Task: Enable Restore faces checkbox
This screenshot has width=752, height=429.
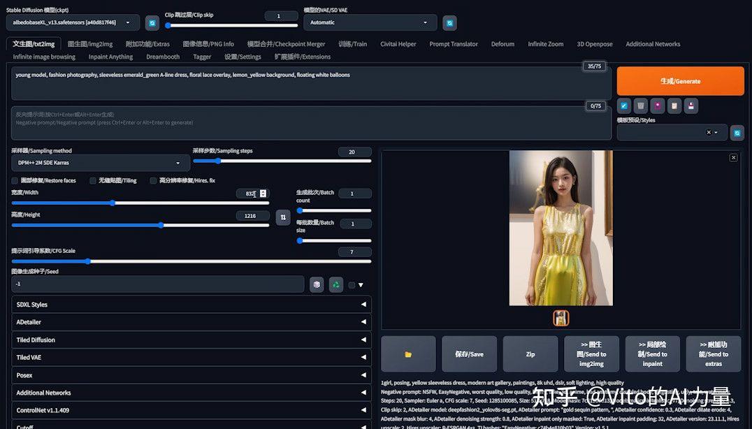Action: tap(15, 181)
